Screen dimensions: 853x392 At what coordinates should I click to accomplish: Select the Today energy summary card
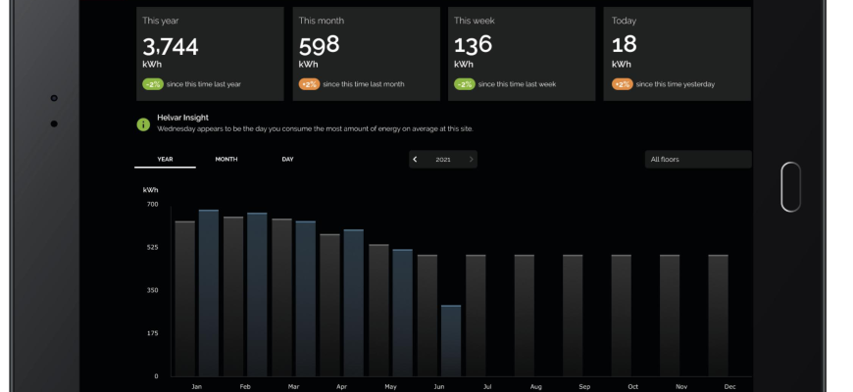(677, 54)
